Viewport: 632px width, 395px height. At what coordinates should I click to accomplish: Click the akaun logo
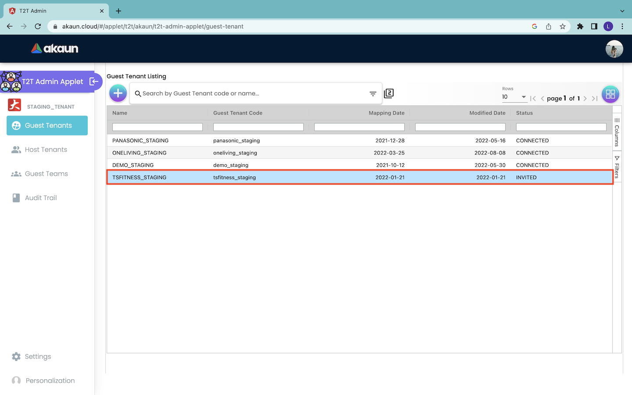point(55,48)
